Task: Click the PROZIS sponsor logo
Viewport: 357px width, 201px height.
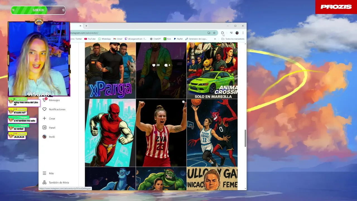Action: (336, 7)
